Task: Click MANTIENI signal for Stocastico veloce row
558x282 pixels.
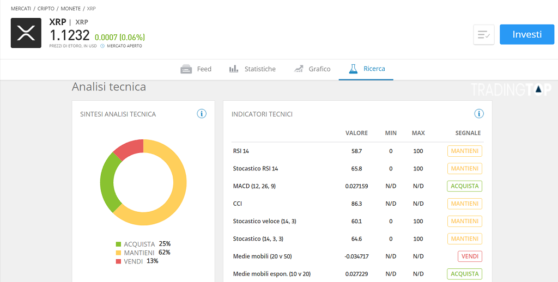Action: 464,221
